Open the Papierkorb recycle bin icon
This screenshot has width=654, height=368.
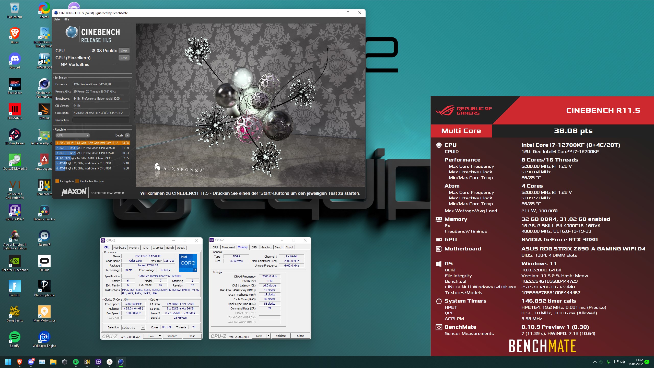tap(15, 10)
